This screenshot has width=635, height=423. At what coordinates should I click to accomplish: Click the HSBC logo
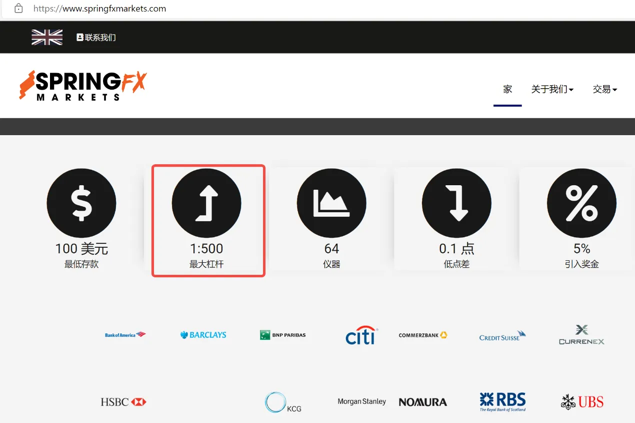click(123, 402)
